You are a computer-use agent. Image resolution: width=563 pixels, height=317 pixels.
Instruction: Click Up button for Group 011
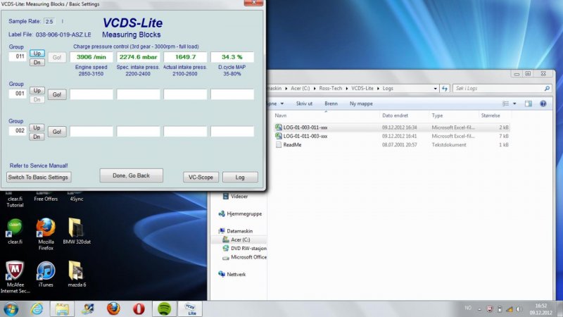click(37, 54)
